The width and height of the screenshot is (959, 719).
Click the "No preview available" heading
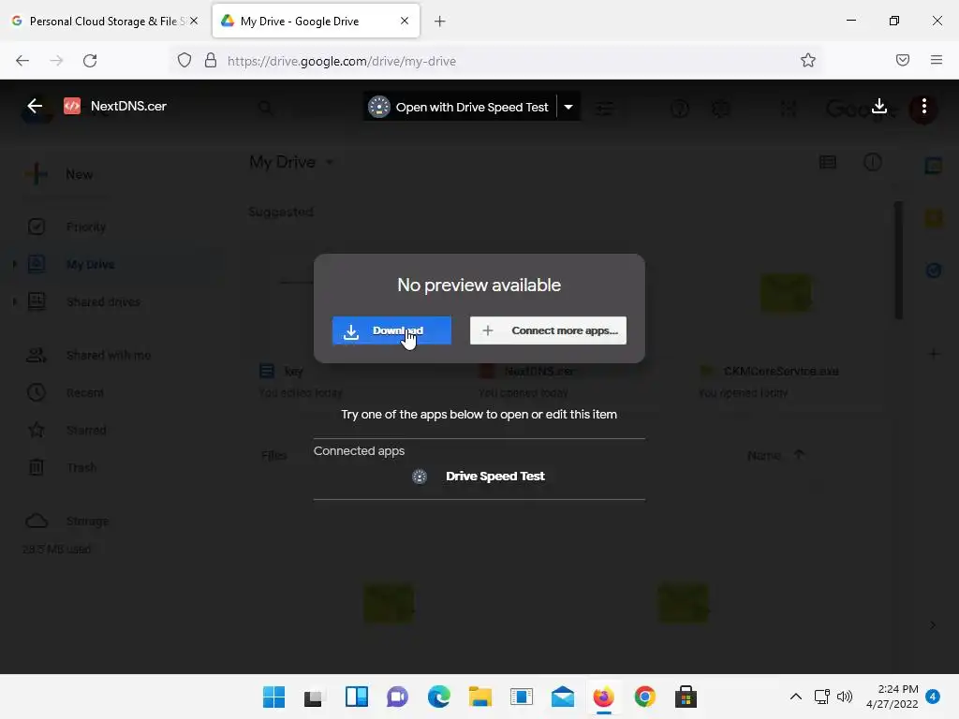click(x=479, y=285)
